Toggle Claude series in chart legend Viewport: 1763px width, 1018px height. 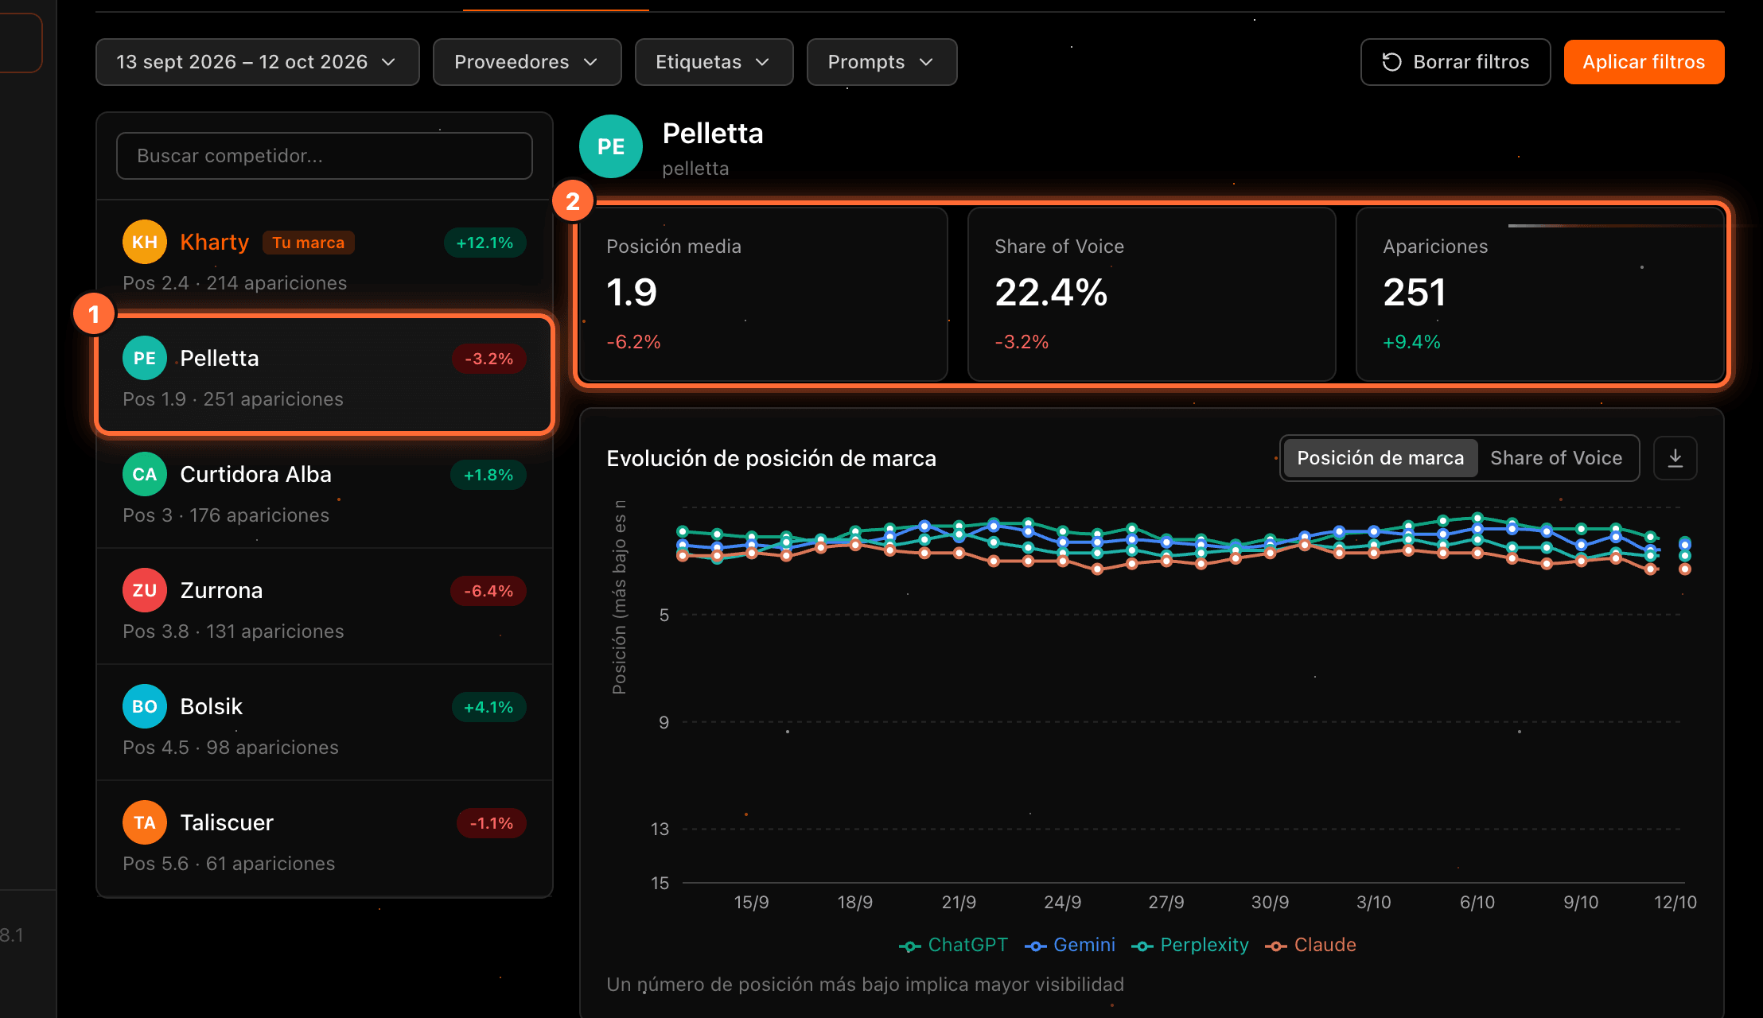click(1310, 945)
